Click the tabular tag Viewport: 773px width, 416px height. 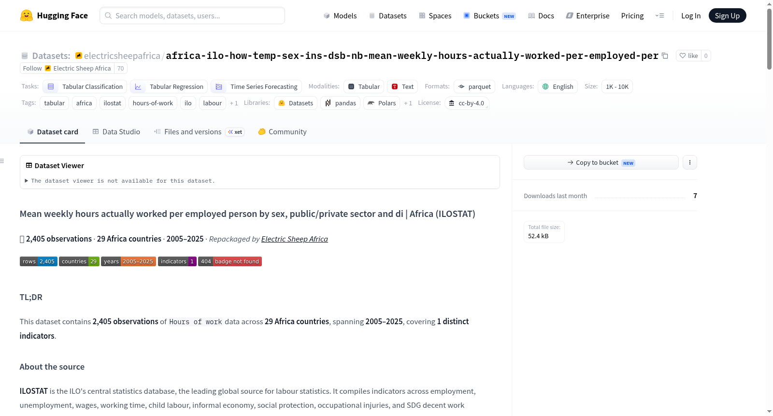point(54,103)
